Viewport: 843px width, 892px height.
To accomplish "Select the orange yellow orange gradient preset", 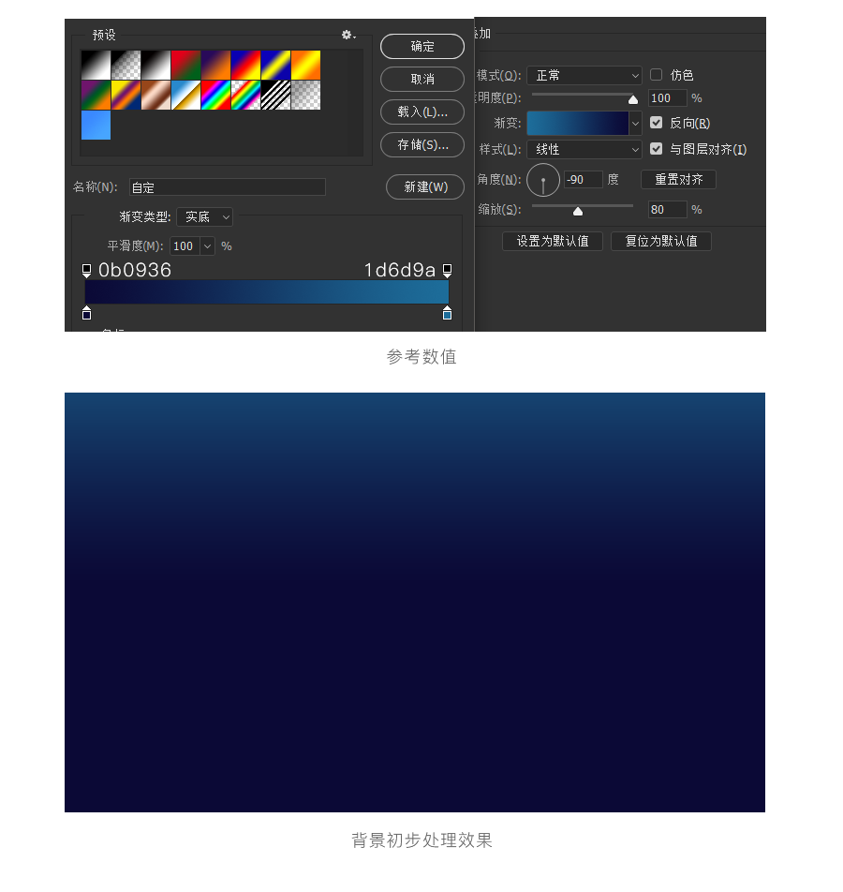I will (x=306, y=65).
